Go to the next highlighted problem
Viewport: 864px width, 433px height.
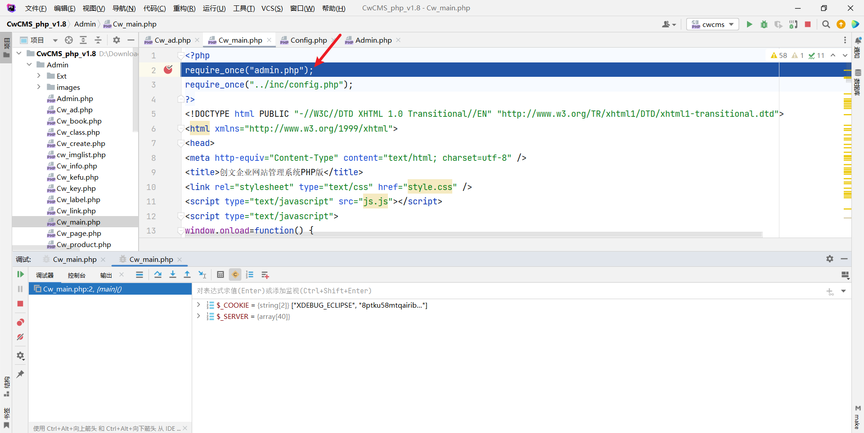click(x=845, y=55)
